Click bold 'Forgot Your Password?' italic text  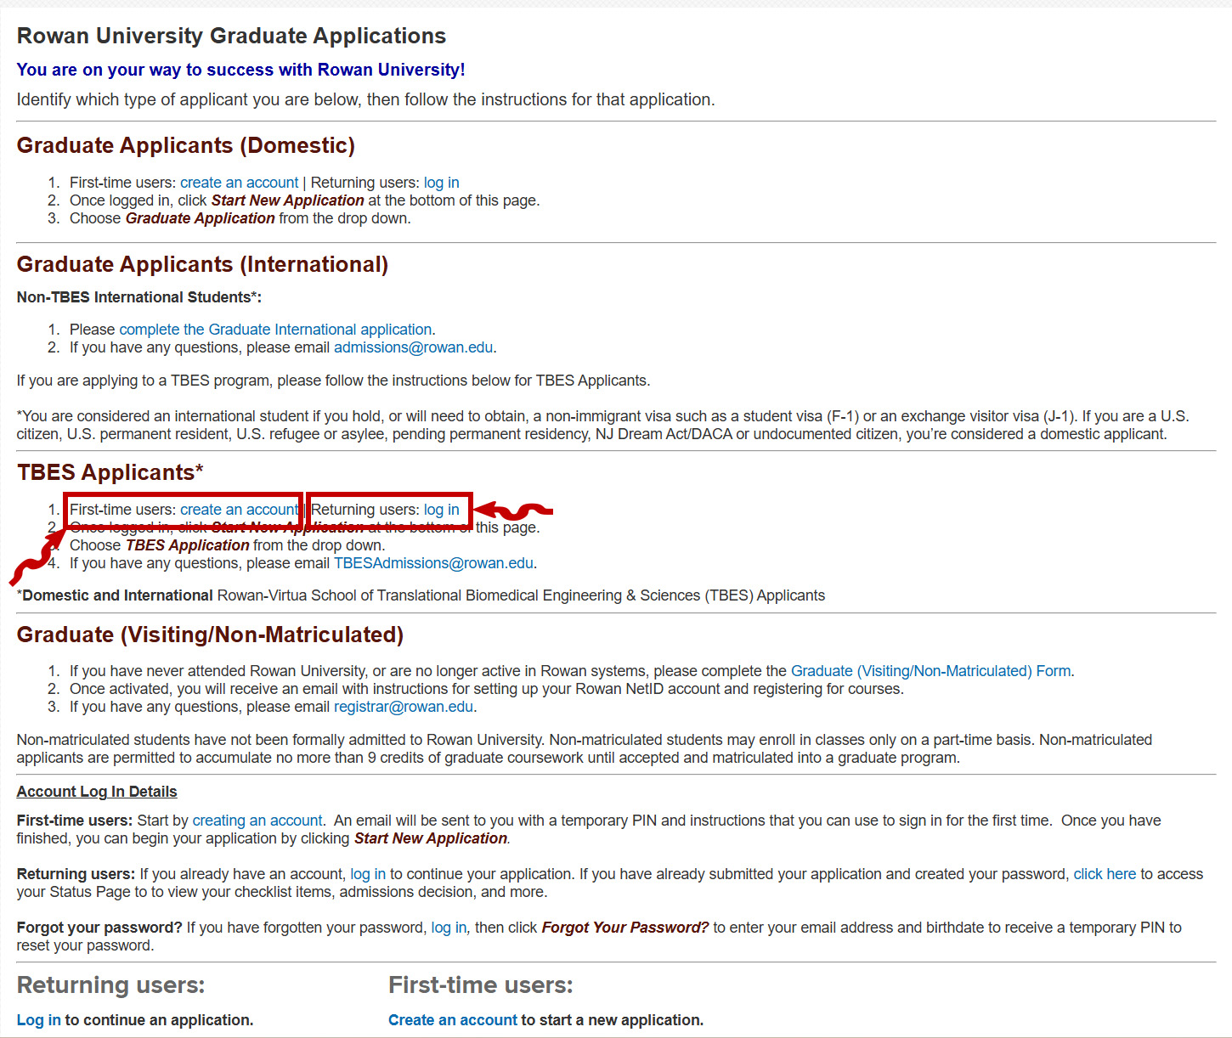click(624, 928)
